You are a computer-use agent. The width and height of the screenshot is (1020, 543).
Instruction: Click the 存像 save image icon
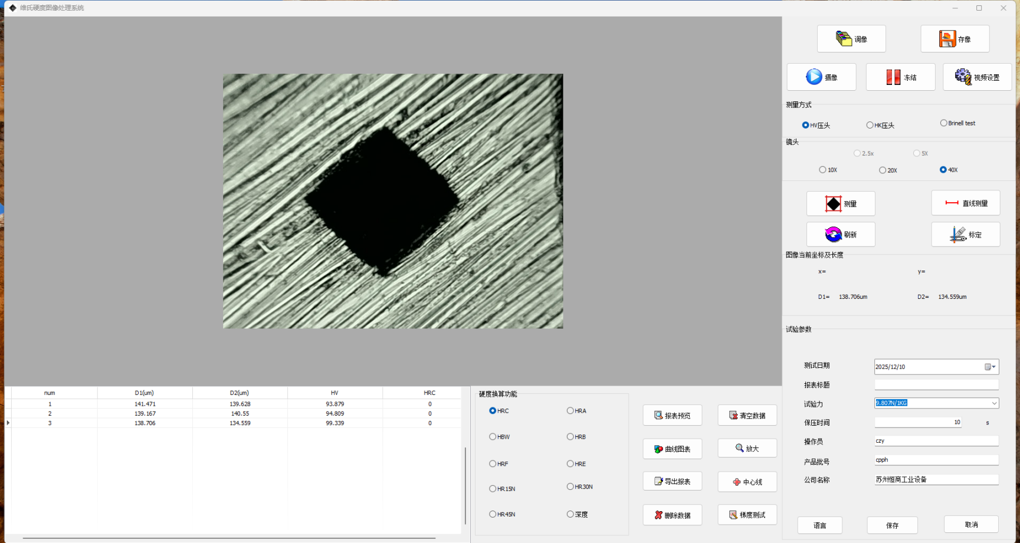pyautogui.click(x=947, y=39)
